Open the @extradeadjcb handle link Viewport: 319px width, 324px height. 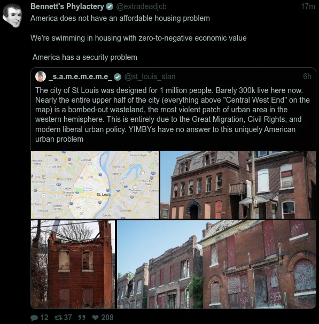[141, 6]
